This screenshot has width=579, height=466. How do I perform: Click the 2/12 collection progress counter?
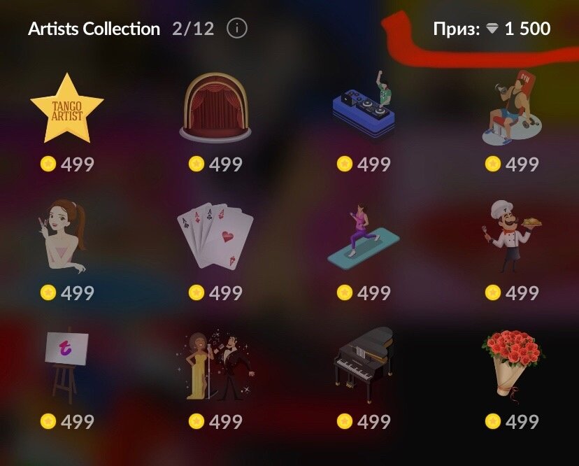click(193, 29)
